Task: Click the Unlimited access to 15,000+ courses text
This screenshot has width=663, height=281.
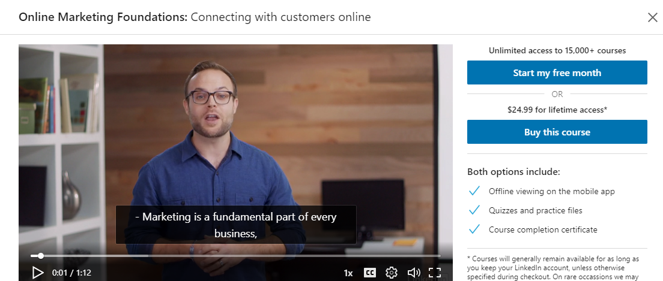Action: (557, 51)
